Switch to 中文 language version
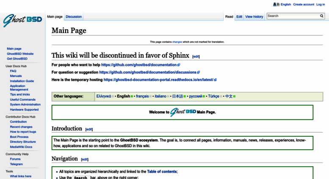 229,96
